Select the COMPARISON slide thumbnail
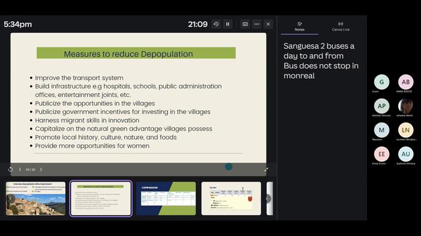This screenshot has height=236, width=421. 166,198
